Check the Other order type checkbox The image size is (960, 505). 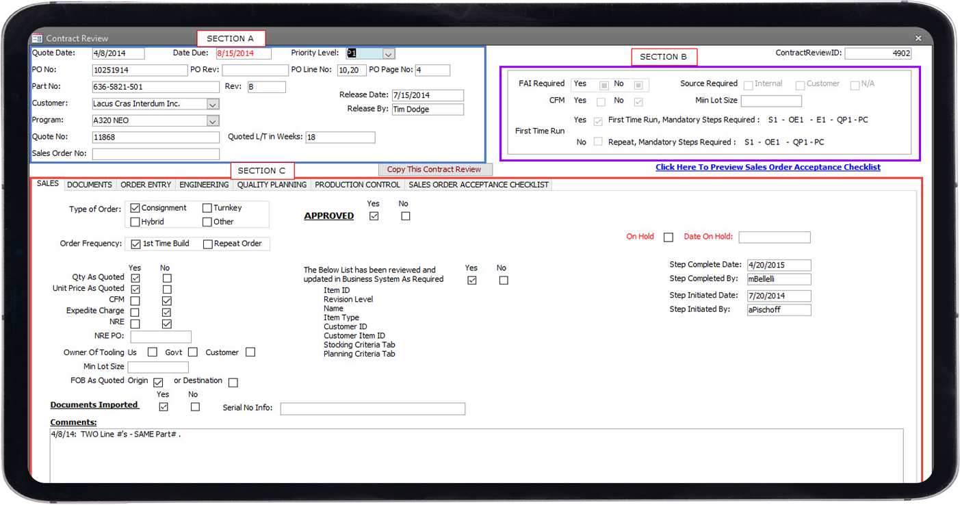(207, 222)
